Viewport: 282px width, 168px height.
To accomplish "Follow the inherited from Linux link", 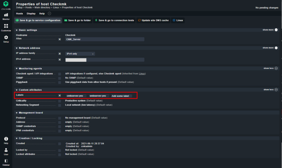I will [x=142, y=74].
